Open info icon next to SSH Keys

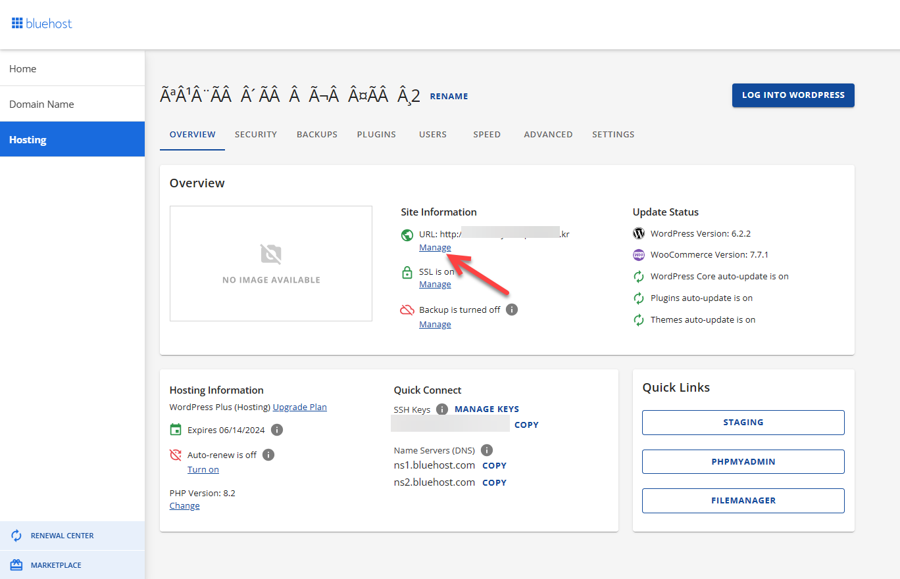(x=442, y=409)
